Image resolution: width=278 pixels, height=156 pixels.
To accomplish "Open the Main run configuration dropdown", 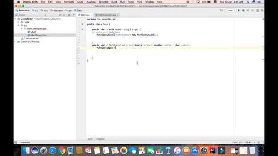I will click(x=231, y=10).
